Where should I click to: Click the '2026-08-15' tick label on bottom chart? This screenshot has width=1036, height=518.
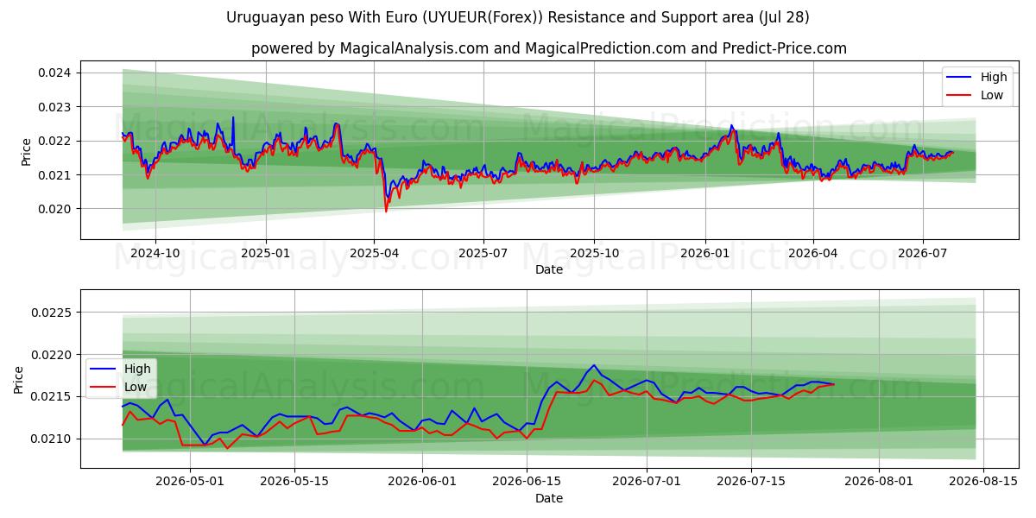click(983, 482)
